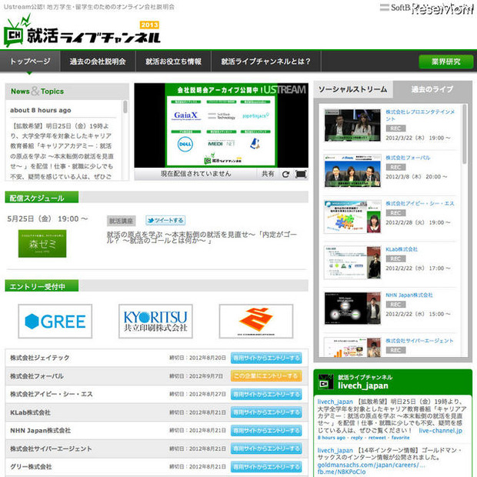The height and width of the screenshot is (477, 477).
Task: Click the orange company logo banner
Action: [x=256, y=322]
